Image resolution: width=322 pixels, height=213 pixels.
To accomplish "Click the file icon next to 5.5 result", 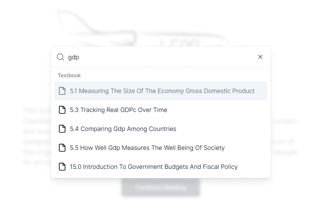I will 62,148.
